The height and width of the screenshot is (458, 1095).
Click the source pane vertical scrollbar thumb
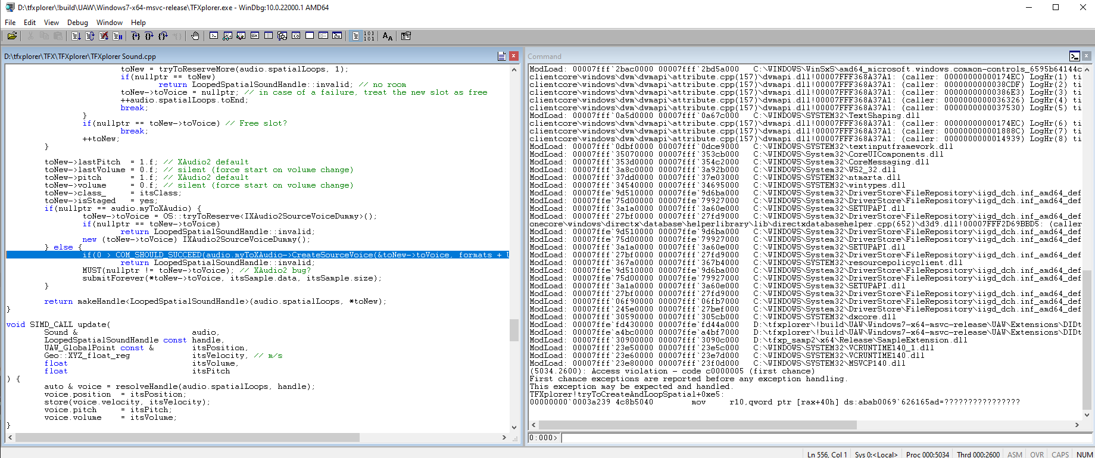(514, 330)
